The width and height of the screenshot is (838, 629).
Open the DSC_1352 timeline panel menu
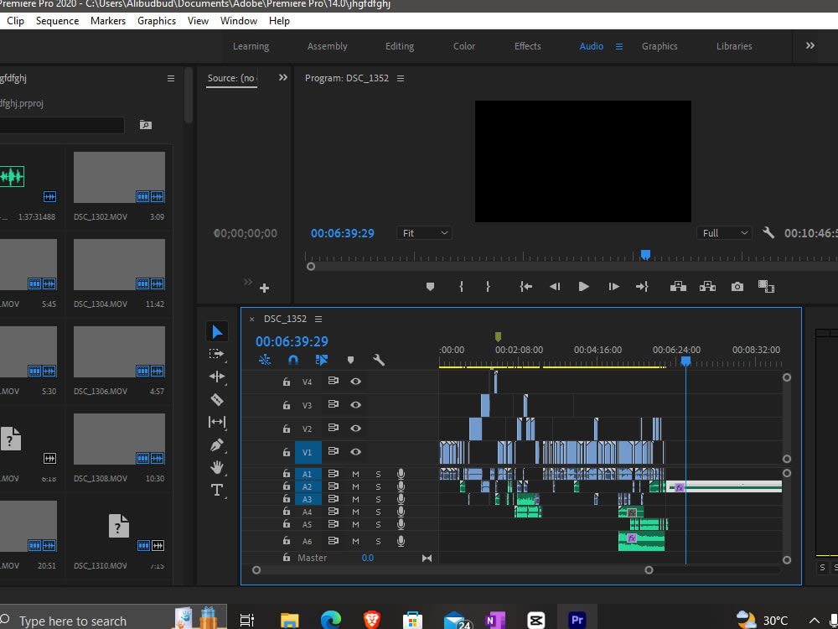coord(318,319)
